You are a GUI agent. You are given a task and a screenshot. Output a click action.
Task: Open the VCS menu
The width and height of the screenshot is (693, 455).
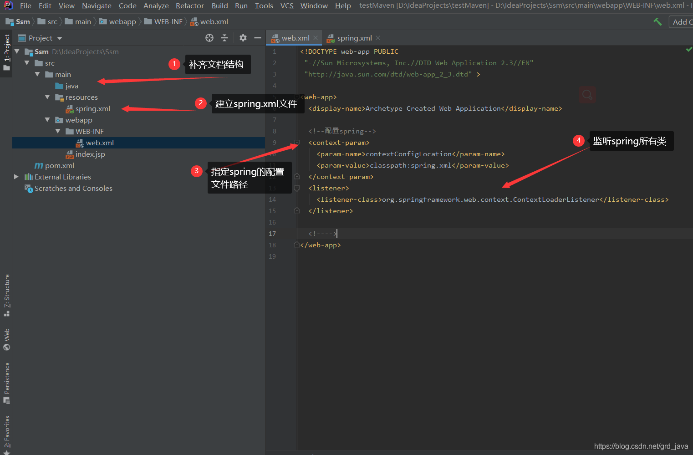pyautogui.click(x=287, y=5)
